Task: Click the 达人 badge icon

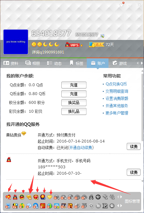Action: [x=96, y=45]
